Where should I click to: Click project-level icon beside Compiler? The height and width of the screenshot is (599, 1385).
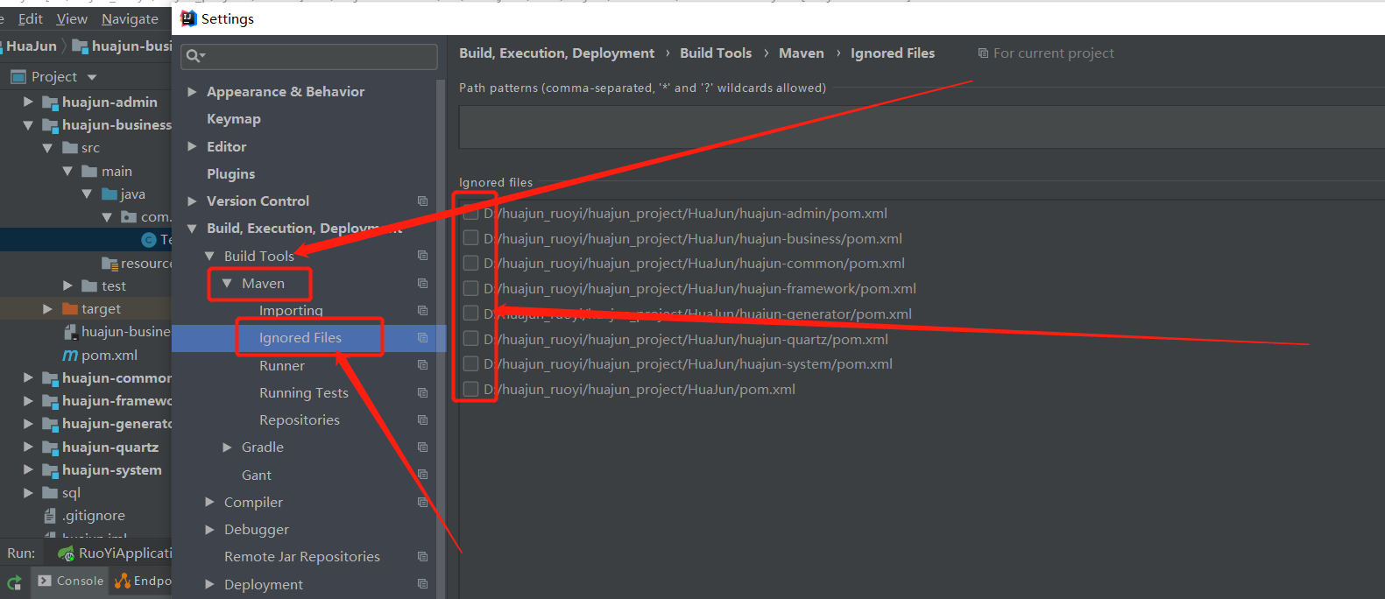click(422, 503)
